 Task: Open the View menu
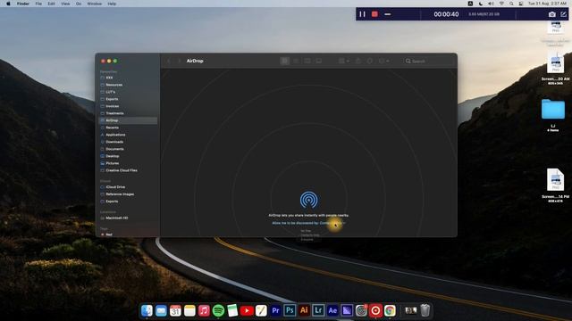point(65,4)
